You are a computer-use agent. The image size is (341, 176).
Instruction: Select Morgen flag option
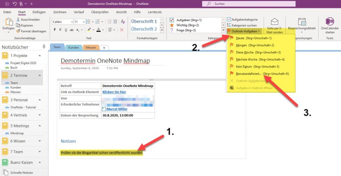[261, 46]
